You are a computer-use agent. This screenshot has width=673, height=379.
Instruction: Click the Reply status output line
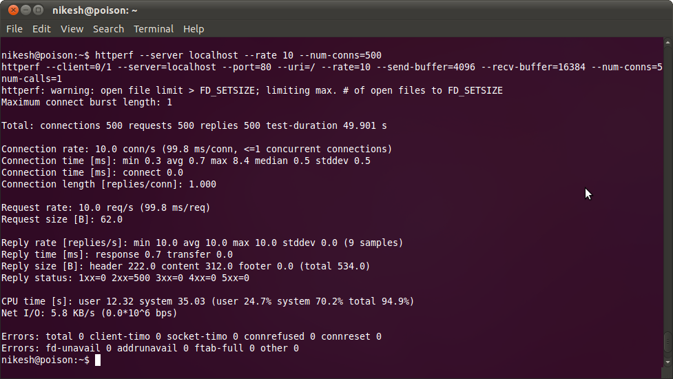pos(125,278)
